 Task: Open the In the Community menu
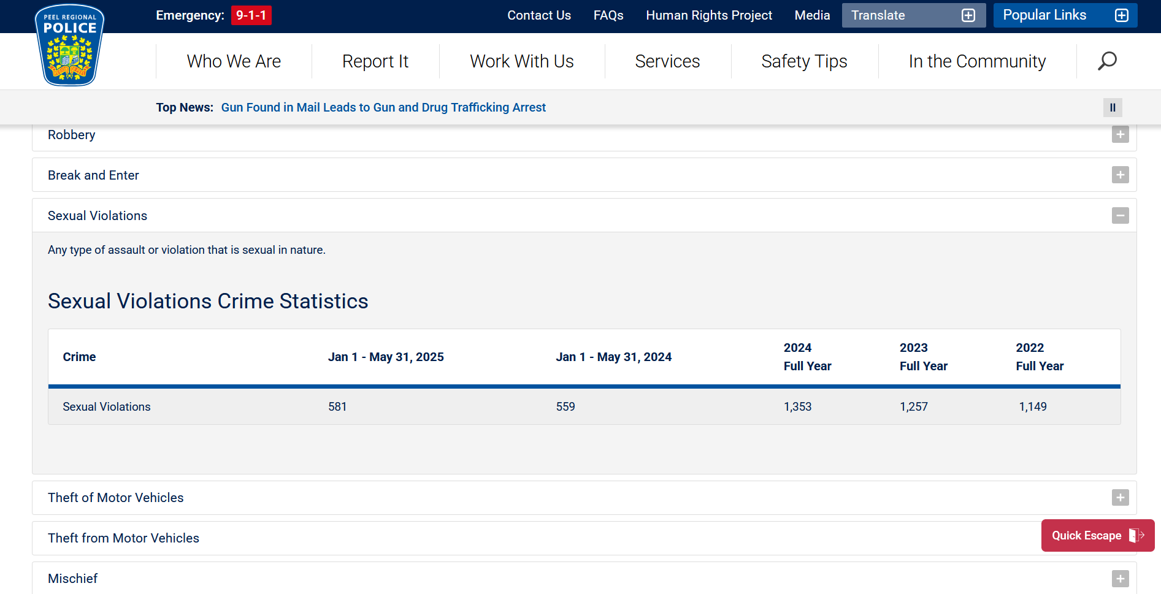tap(978, 61)
